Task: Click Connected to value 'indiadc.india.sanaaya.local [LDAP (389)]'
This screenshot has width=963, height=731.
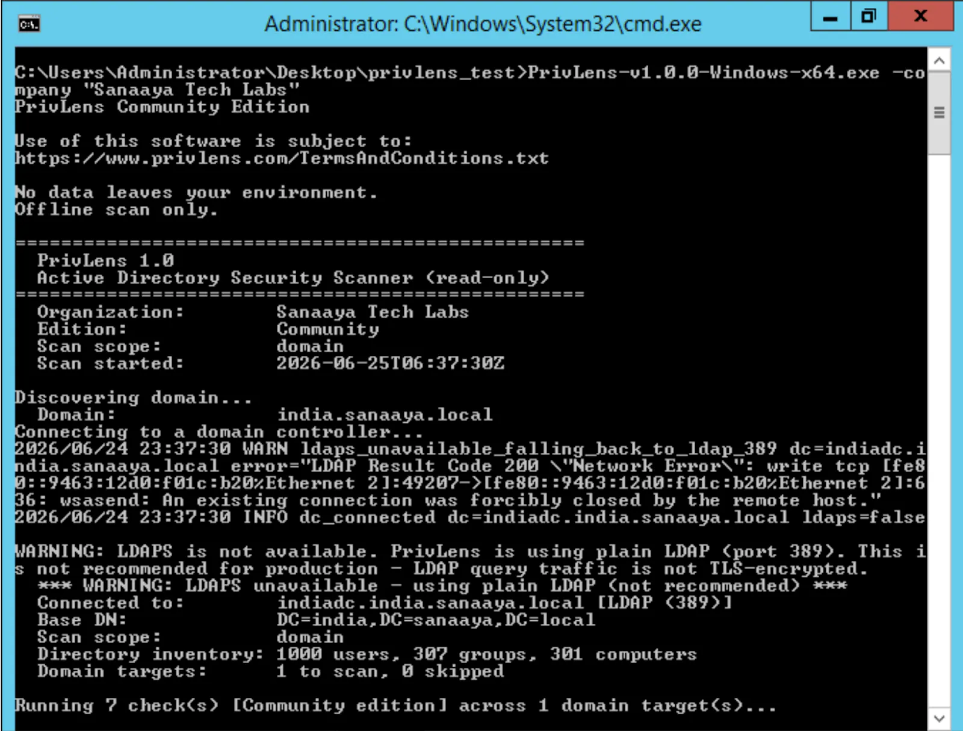Action: point(504,603)
